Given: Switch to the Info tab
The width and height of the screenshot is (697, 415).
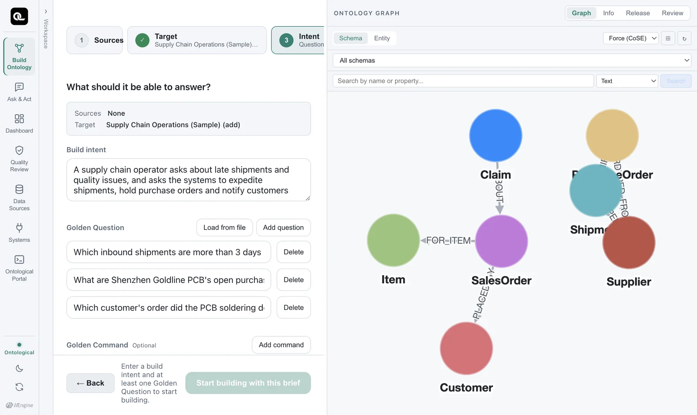Looking at the screenshot, I should tap(608, 13).
